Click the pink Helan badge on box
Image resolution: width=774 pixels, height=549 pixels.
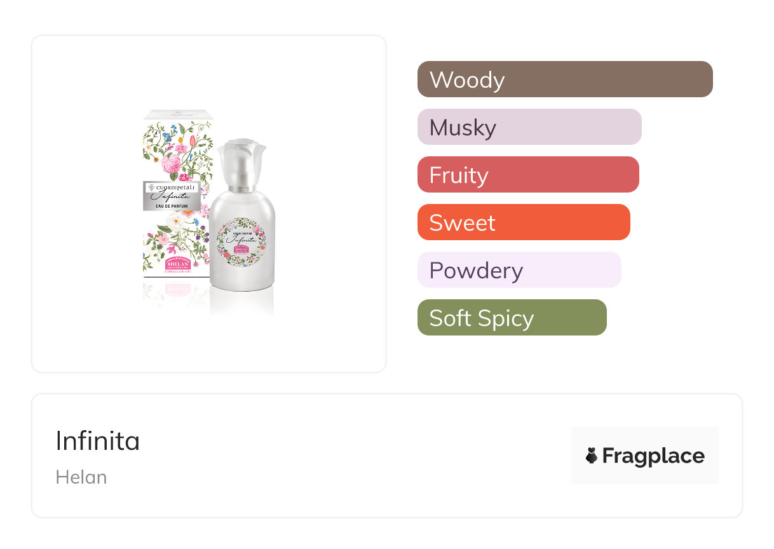click(169, 268)
